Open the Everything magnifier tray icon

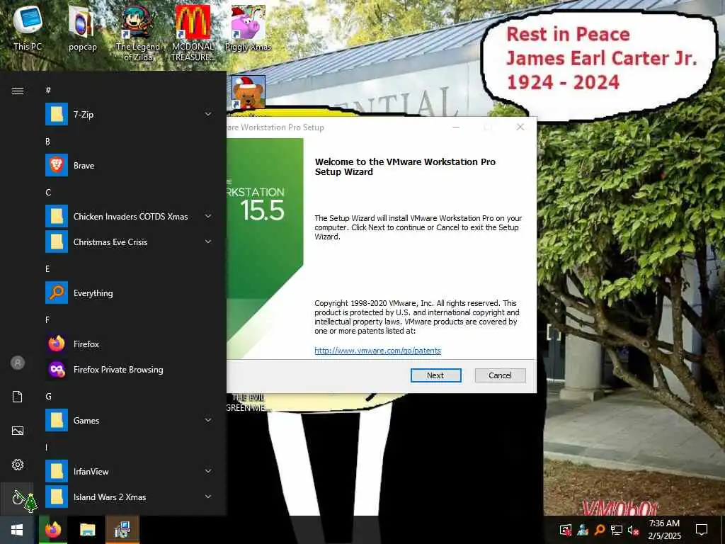click(x=599, y=530)
